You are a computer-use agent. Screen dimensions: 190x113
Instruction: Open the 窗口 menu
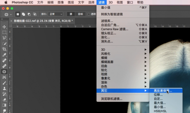coord(130,2)
